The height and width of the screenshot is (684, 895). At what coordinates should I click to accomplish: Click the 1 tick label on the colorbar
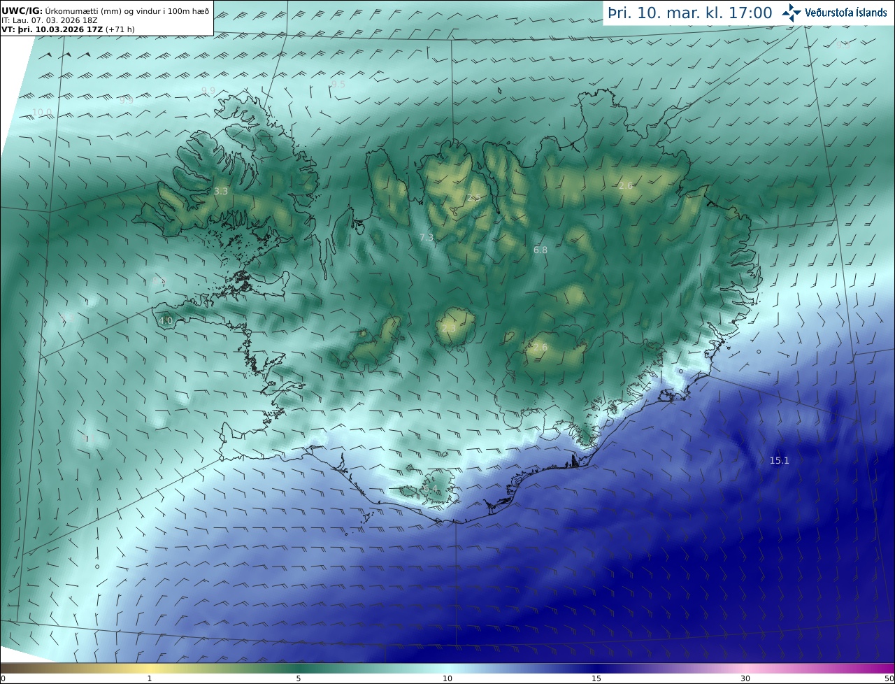(x=150, y=679)
